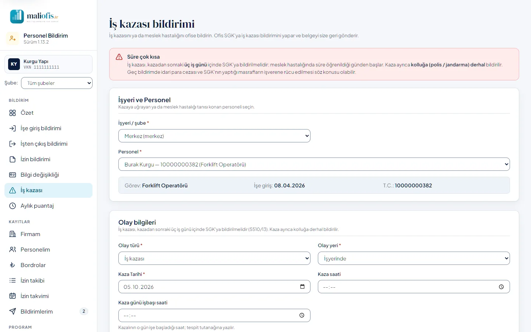Click the Firmam building icon

coord(13,234)
